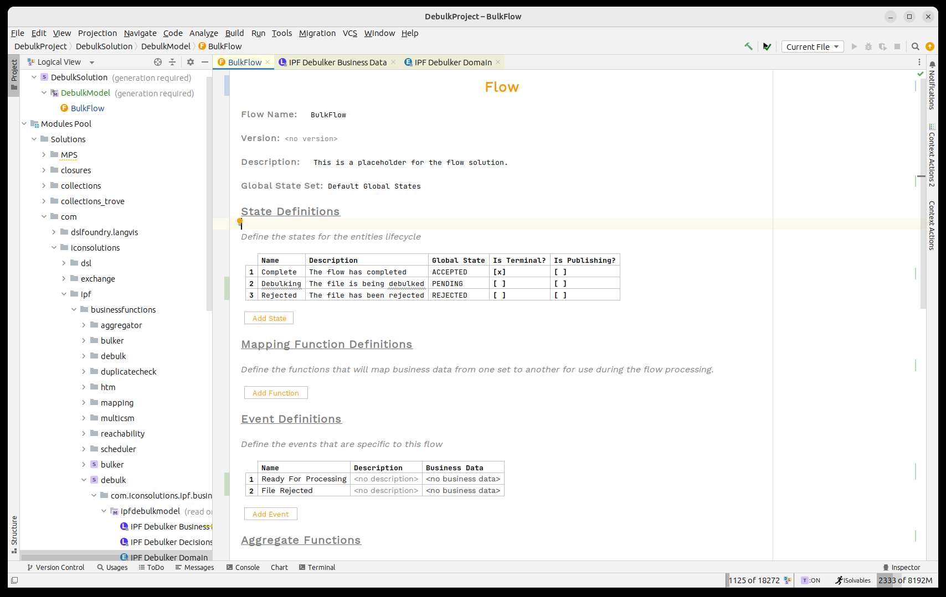
Task: Check Is Publishing for Debulking state
Action: pyautogui.click(x=560, y=284)
